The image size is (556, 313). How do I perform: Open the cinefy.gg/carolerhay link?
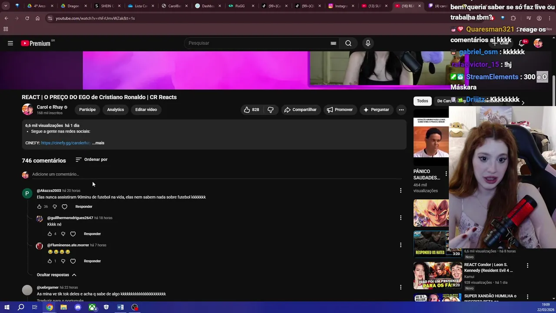point(66,143)
